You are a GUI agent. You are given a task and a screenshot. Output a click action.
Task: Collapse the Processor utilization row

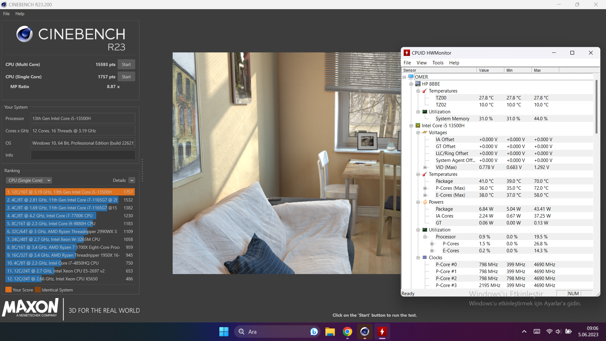(425, 237)
